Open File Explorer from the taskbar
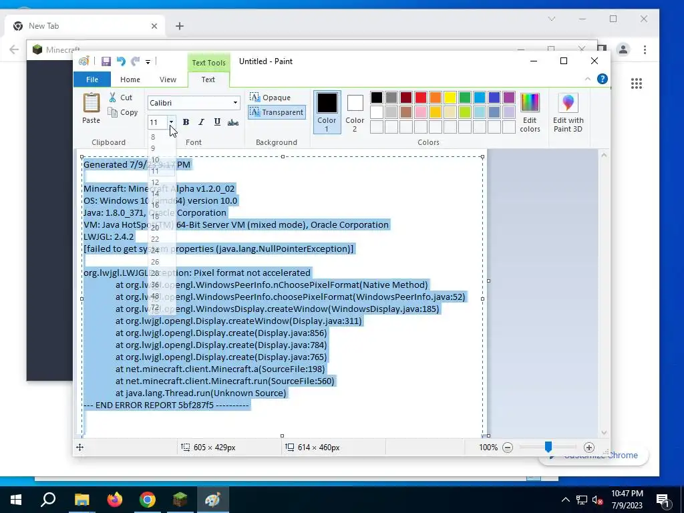Image resolution: width=684 pixels, height=513 pixels. click(81, 500)
